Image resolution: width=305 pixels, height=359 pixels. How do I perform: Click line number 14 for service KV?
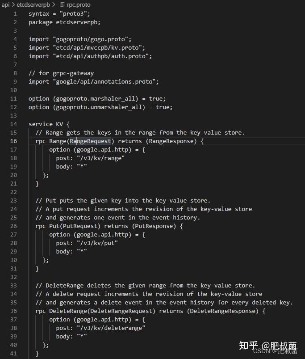(13, 124)
